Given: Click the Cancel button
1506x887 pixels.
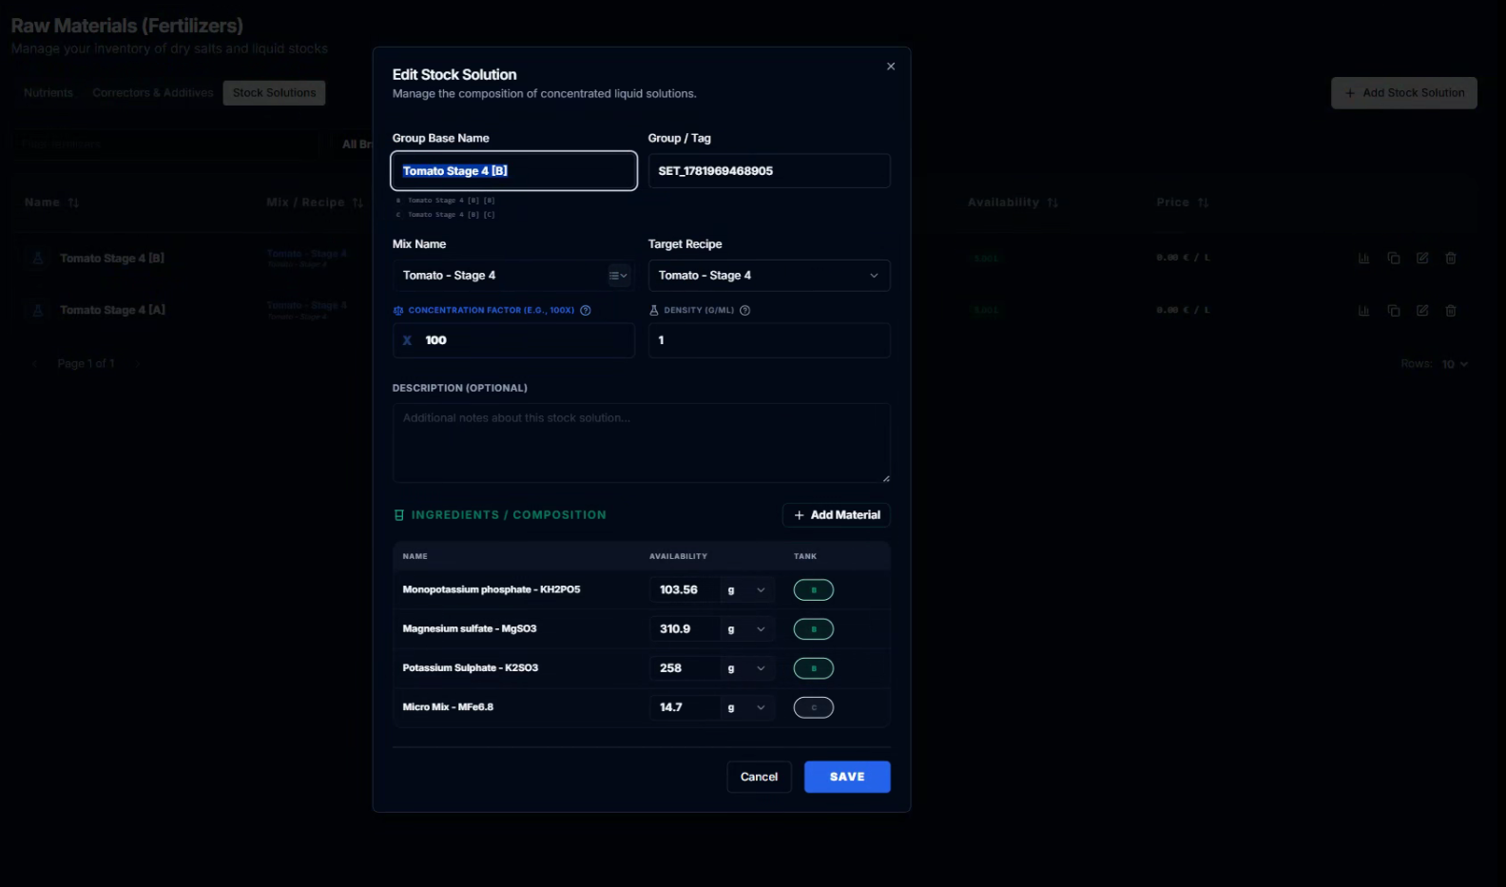Looking at the screenshot, I should [x=759, y=777].
